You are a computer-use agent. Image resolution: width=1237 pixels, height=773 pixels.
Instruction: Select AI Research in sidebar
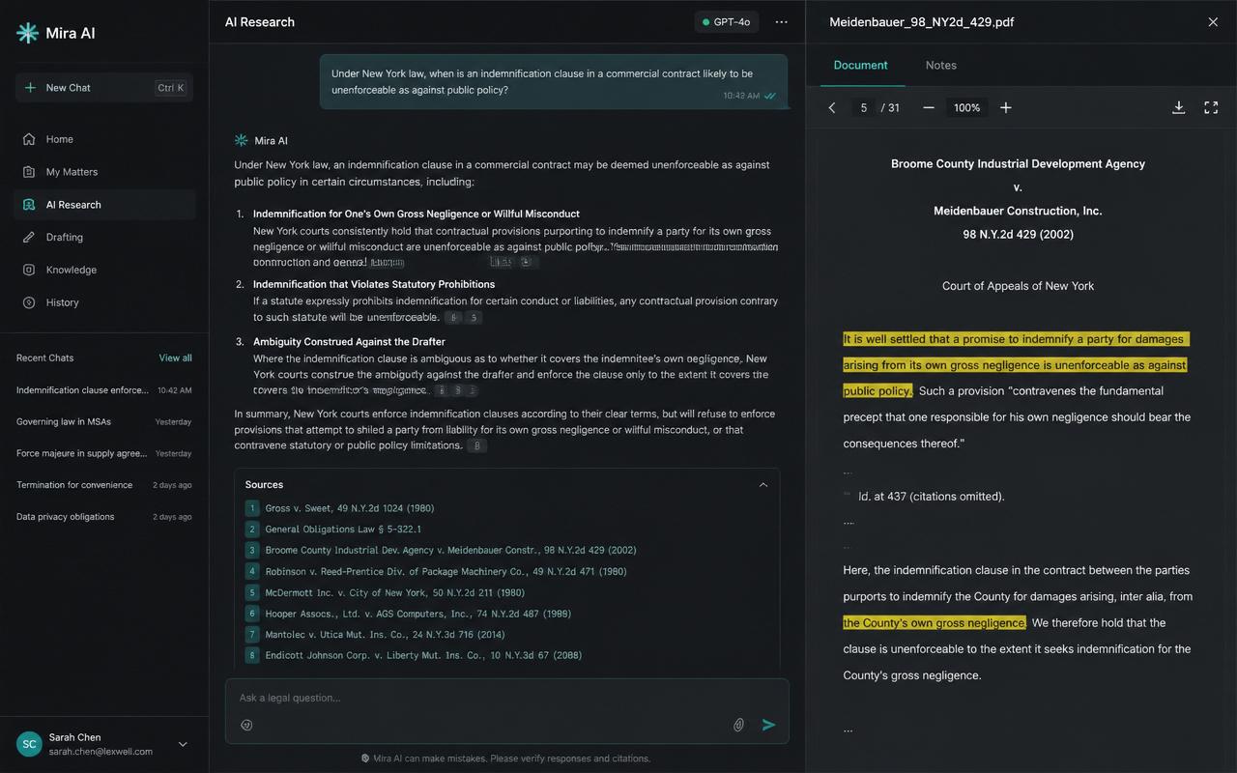point(105,205)
